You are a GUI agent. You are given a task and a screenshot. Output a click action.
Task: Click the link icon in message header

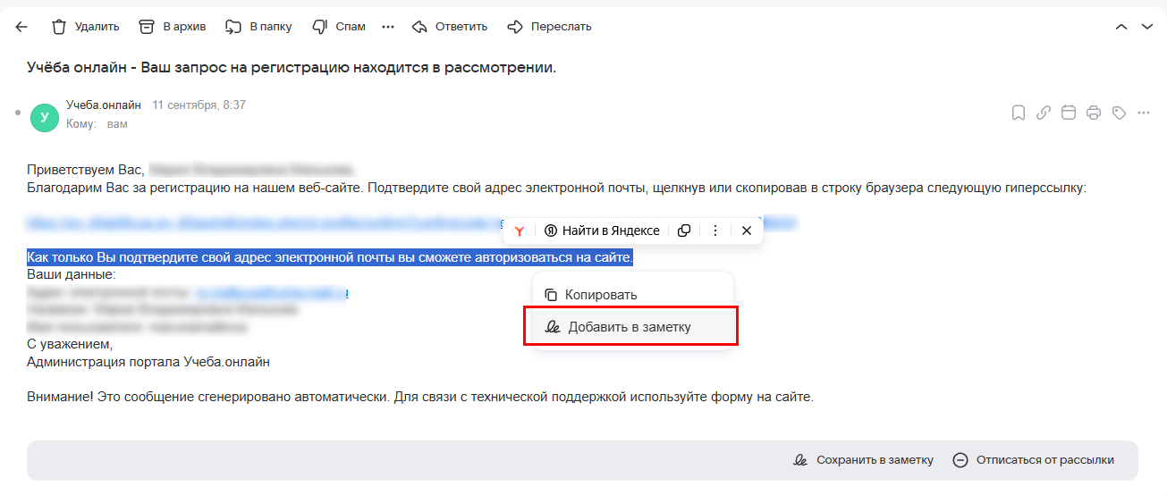pyautogui.click(x=1043, y=113)
